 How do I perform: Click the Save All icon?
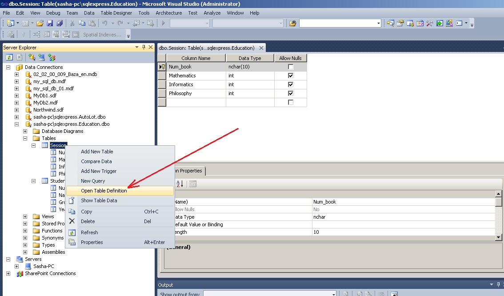coord(60,23)
